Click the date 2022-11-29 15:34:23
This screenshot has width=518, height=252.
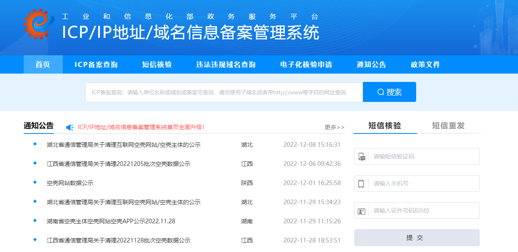[x=312, y=202]
